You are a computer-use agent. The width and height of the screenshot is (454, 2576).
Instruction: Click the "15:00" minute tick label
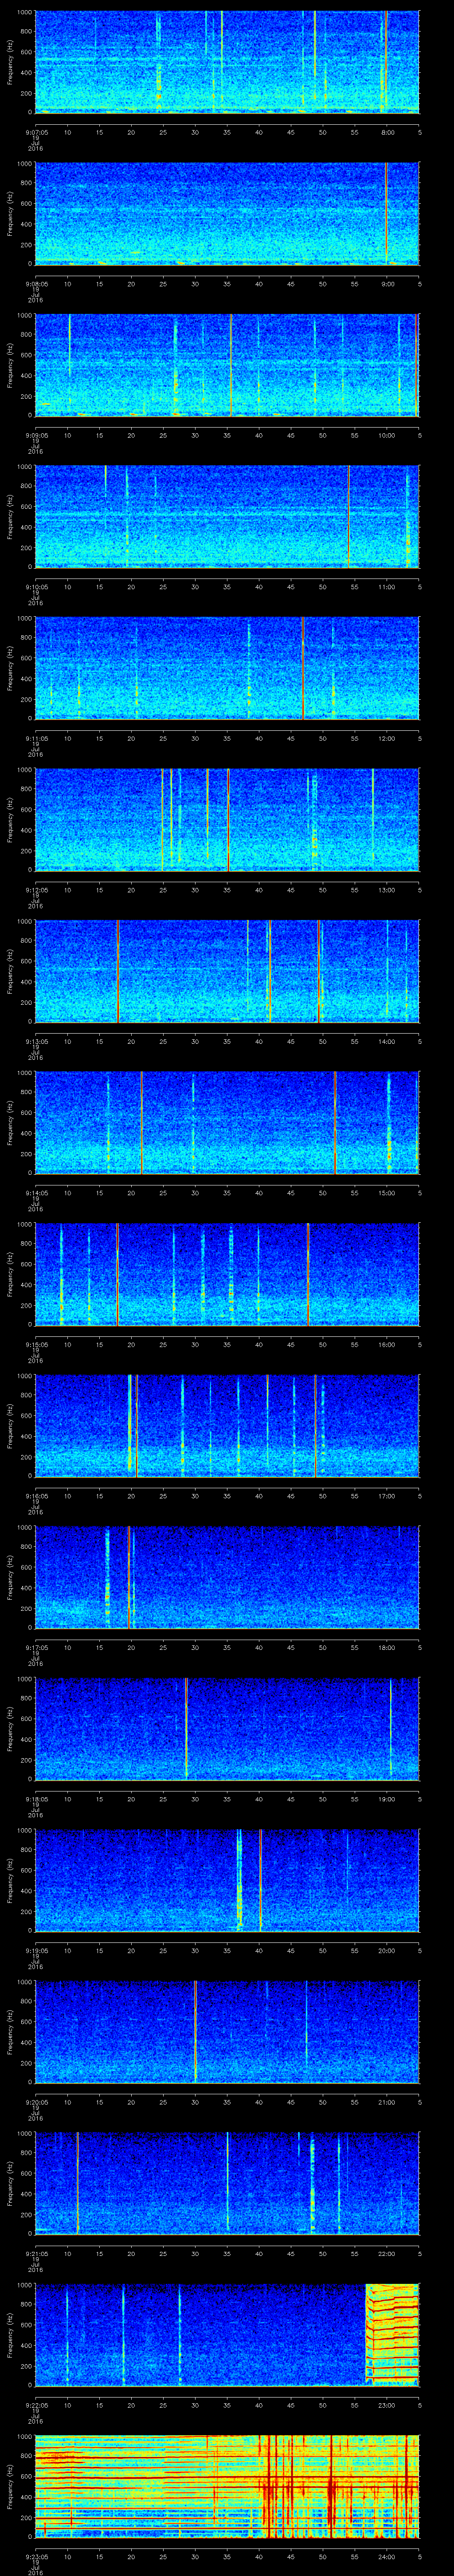point(387,1193)
